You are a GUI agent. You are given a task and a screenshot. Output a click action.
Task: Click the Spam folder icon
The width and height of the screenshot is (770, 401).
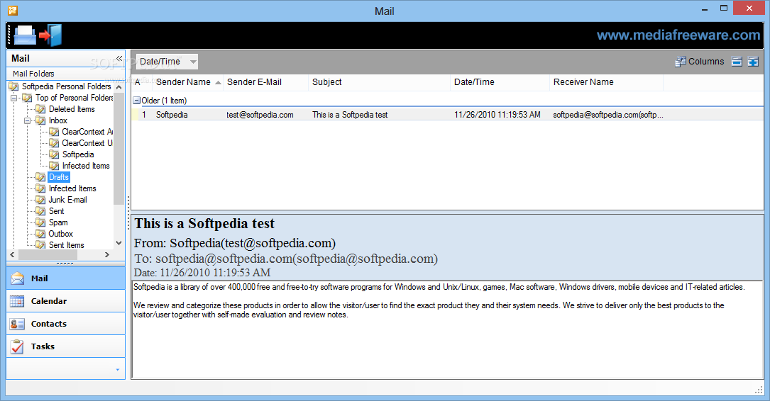40,222
